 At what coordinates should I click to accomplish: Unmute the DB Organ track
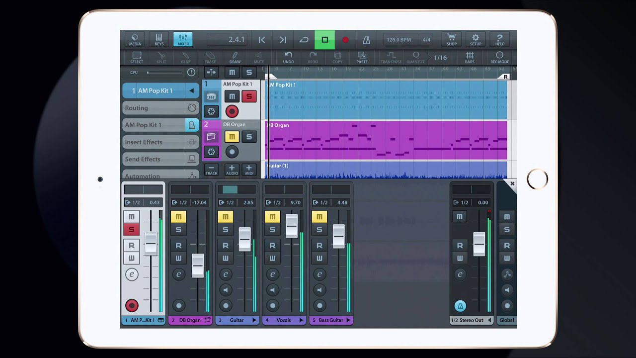tap(232, 137)
